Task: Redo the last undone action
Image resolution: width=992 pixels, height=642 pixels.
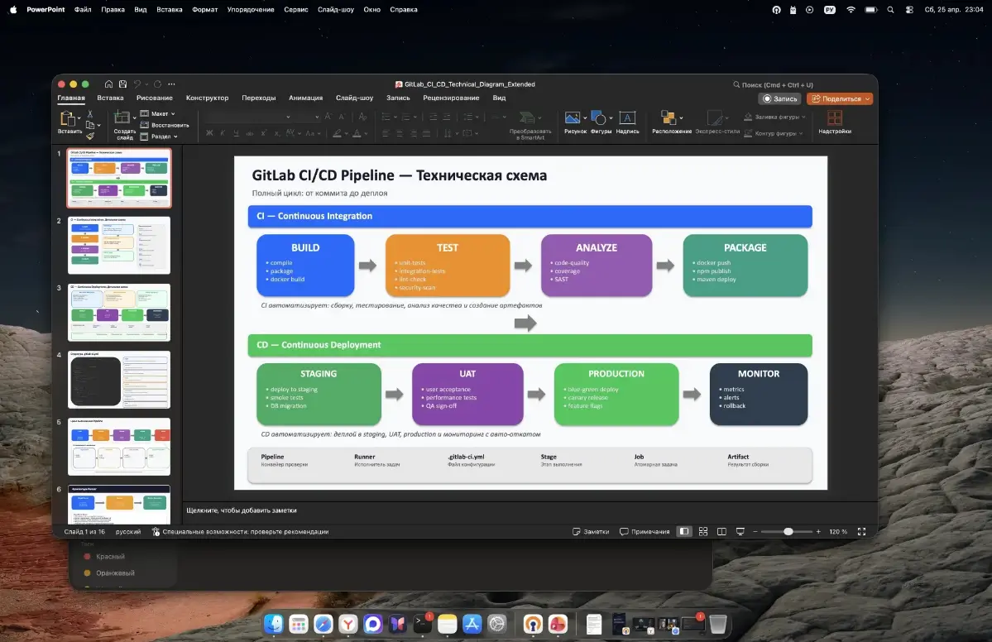Action: pyautogui.click(x=157, y=84)
